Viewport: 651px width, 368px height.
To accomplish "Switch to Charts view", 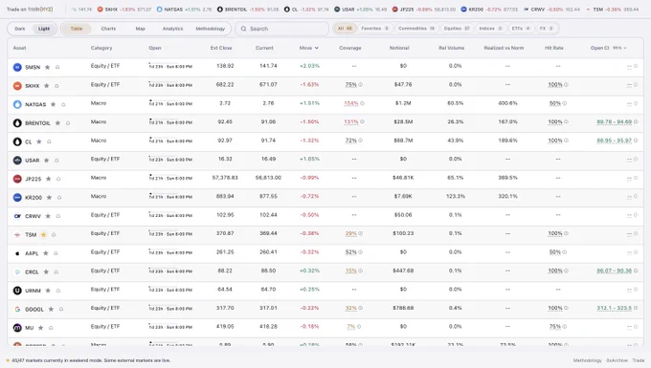I will click(108, 29).
